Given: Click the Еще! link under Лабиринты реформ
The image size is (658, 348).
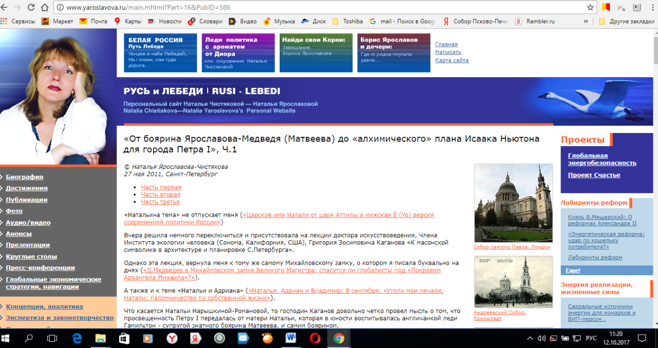Looking at the screenshot, I should coord(573,270).
